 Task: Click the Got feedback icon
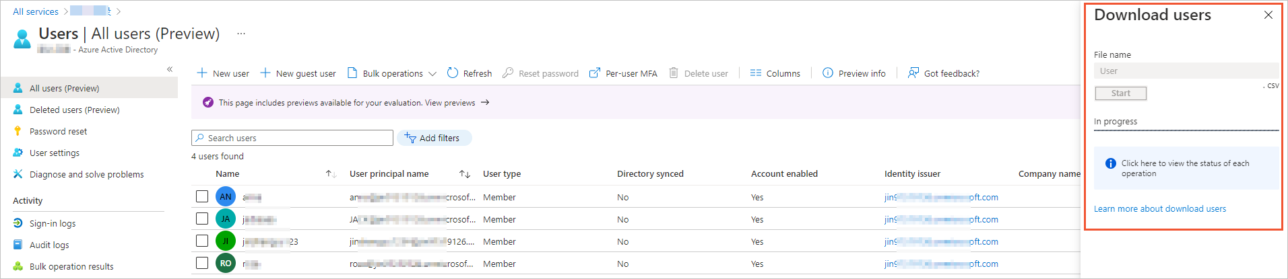(913, 73)
